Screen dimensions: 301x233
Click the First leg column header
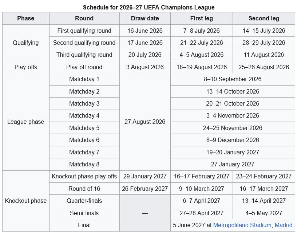pyautogui.click(x=202, y=19)
